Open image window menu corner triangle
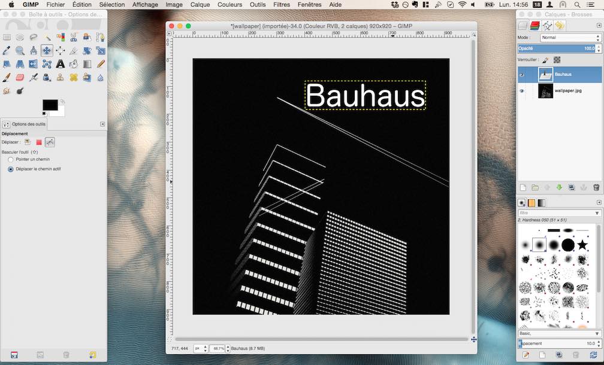 coord(169,34)
